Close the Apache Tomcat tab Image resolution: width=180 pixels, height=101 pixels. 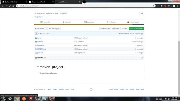(x=53, y=2)
